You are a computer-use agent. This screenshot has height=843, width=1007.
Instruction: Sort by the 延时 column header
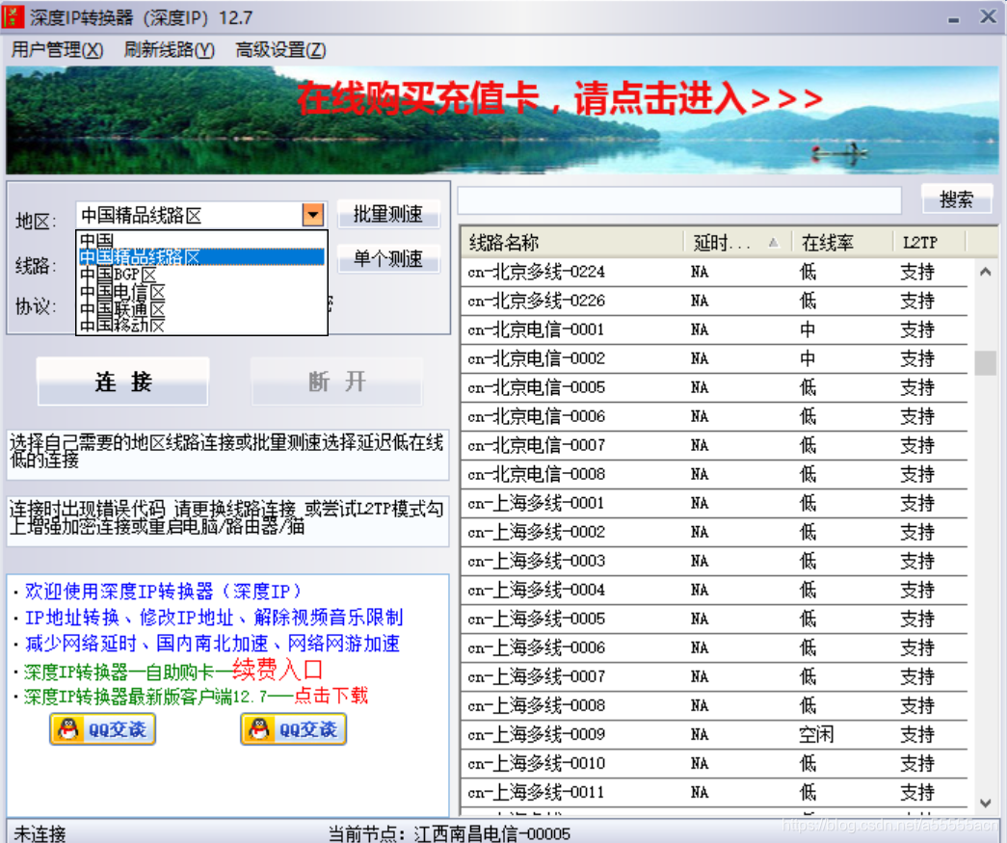pyautogui.click(x=738, y=242)
